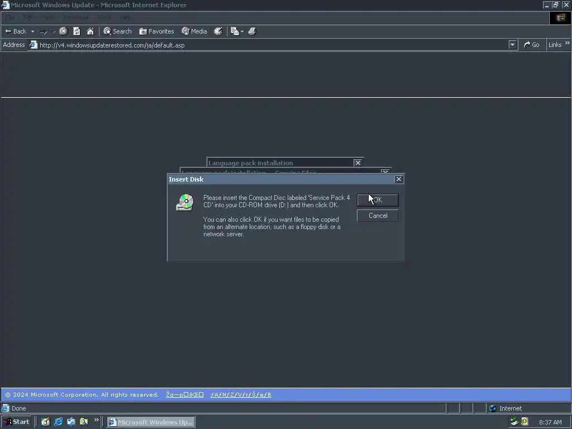
Task: Open the Search pane from toolbar
Action: tap(117, 31)
